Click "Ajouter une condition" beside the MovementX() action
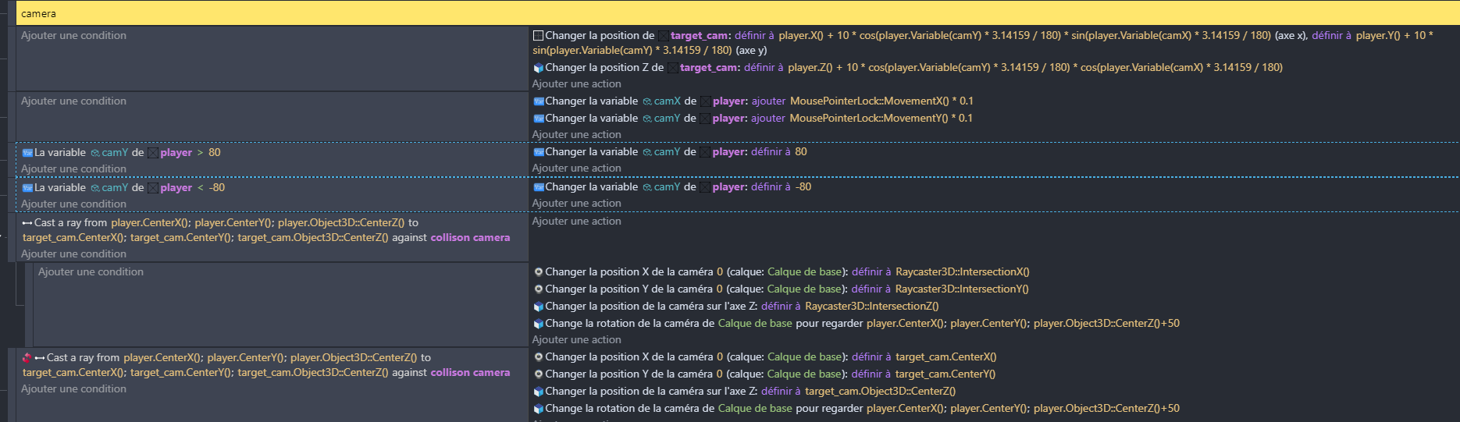 point(73,101)
